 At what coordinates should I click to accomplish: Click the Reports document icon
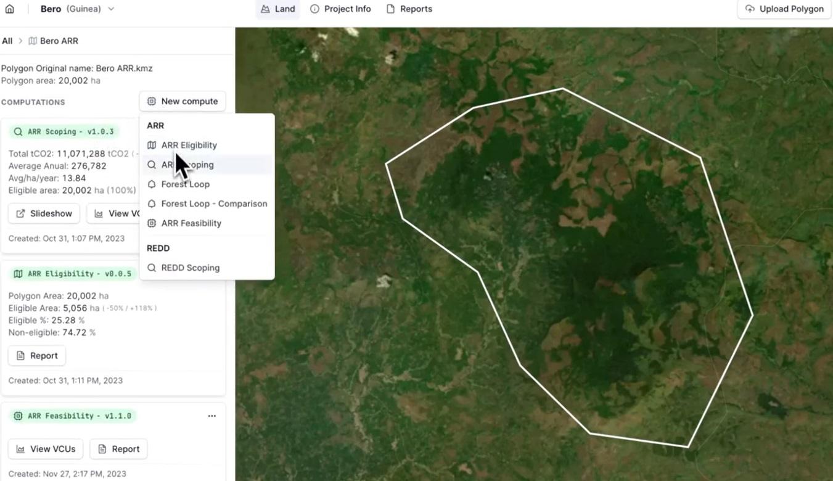coord(390,9)
